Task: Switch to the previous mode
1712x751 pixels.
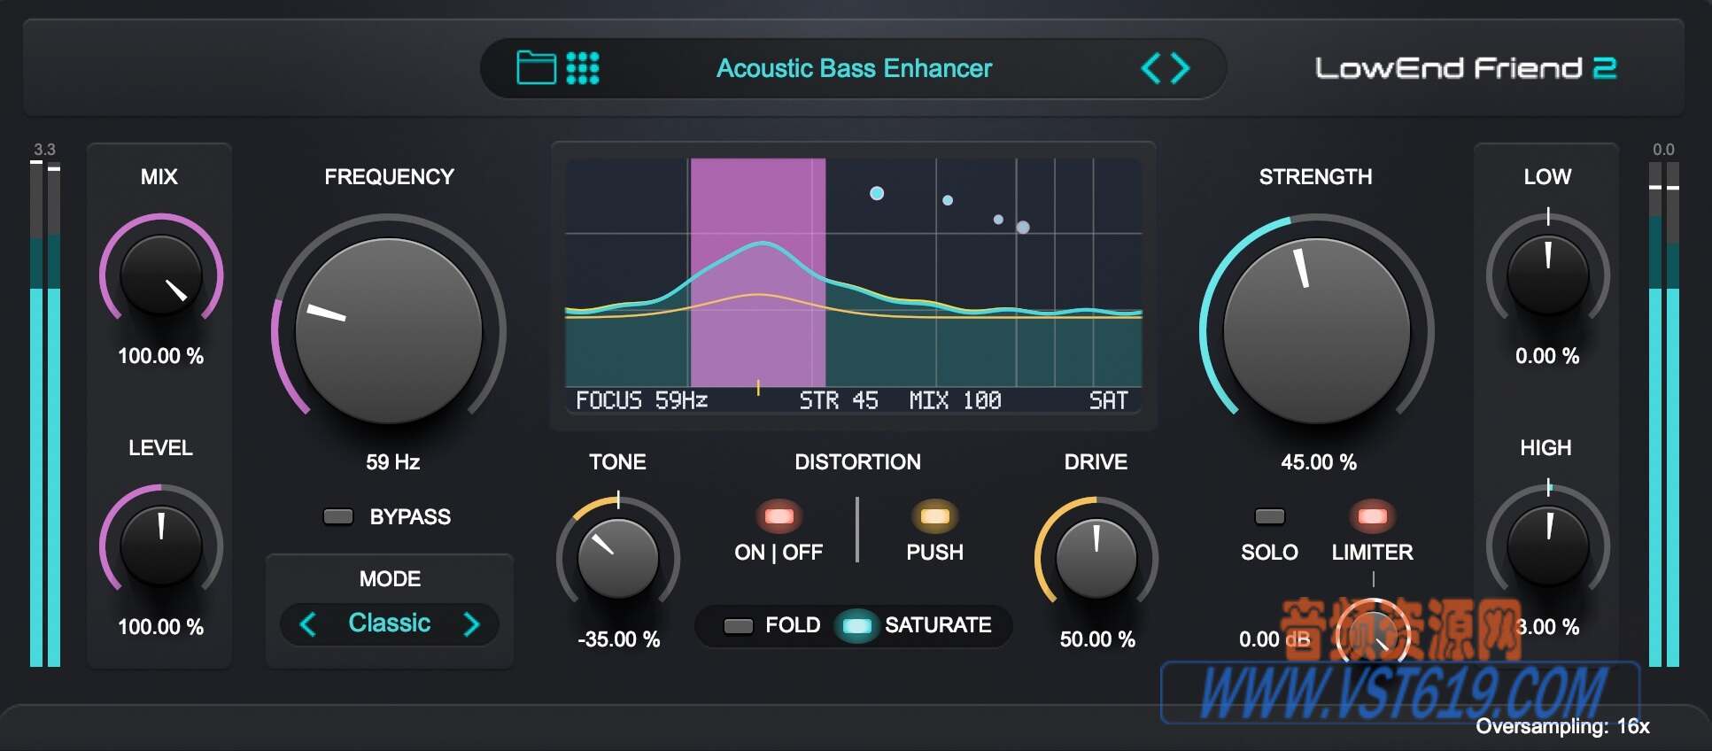Action: (x=307, y=624)
